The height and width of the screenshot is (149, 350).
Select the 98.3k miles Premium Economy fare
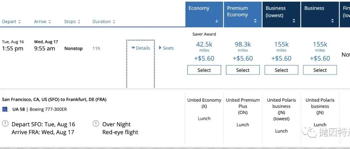243,70
